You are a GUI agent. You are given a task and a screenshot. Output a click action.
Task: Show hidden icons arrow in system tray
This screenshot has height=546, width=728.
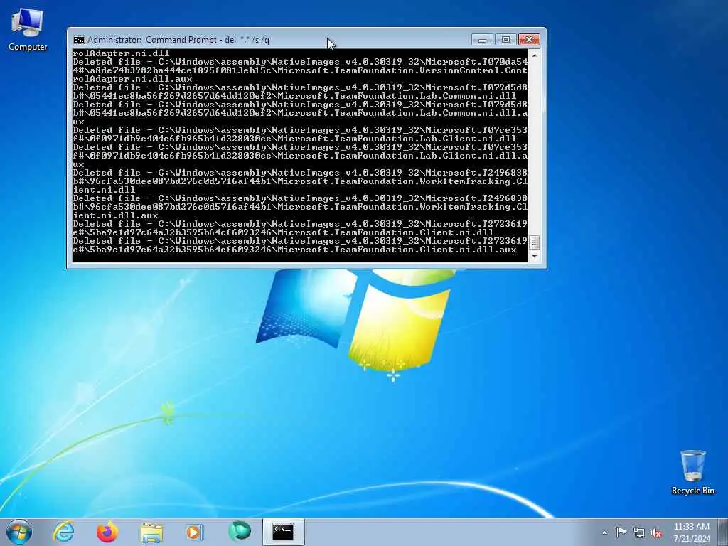click(x=604, y=532)
